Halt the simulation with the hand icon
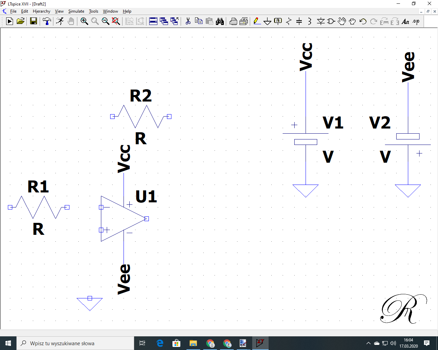Viewport: 438px width, 350px height. tap(70, 21)
